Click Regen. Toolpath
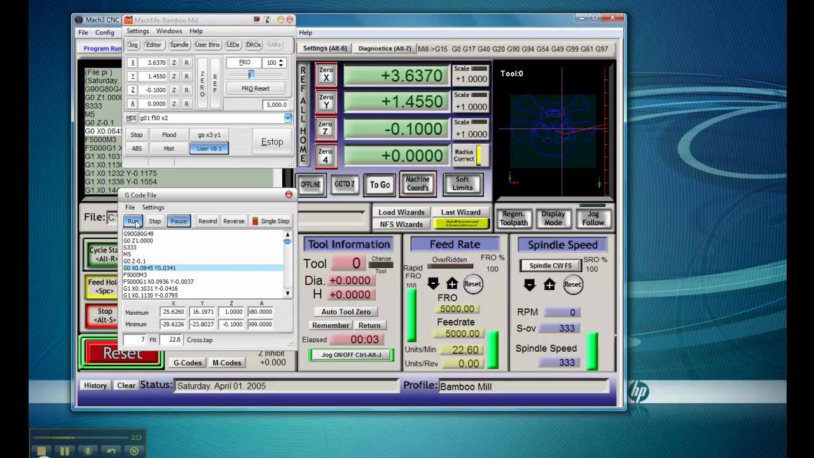Viewport: 814px width, 458px height. (513, 218)
